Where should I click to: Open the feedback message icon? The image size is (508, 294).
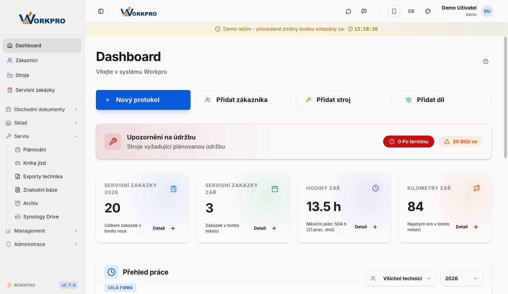click(364, 11)
